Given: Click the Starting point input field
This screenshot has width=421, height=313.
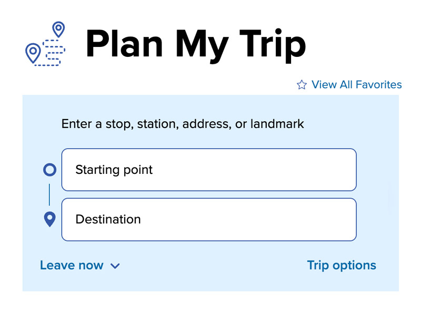Looking at the screenshot, I should [209, 170].
